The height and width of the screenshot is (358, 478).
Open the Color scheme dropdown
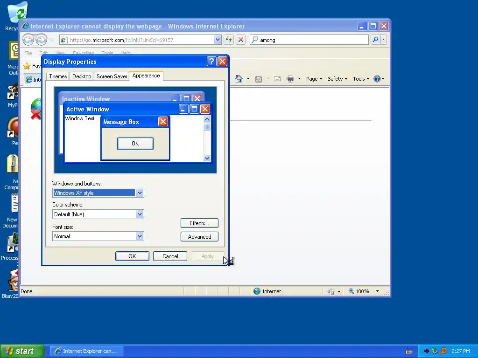[140, 214]
